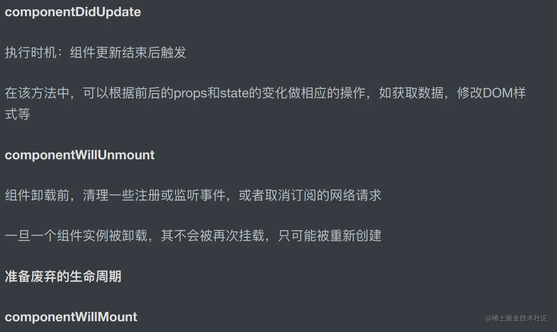Click the text 其不会被再次挂载

coord(213,236)
